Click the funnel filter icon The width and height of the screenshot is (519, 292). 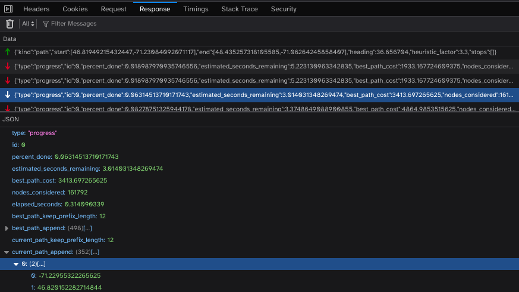tap(46, 24)
